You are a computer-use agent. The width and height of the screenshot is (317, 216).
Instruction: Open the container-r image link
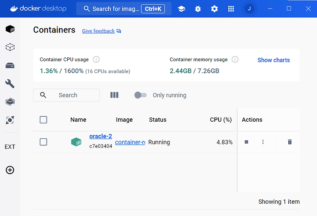coord(130,142)
